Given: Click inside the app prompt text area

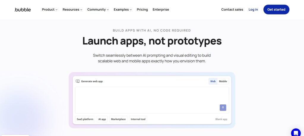Looking at the screenshot, I should pyautogui.click(x=152, y=100).
